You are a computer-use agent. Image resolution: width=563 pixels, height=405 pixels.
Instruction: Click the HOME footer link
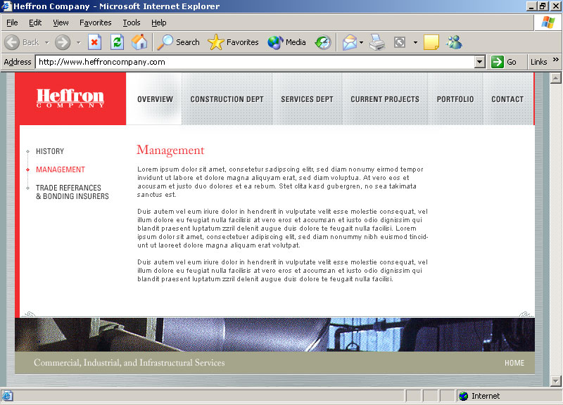pos(514,363)
